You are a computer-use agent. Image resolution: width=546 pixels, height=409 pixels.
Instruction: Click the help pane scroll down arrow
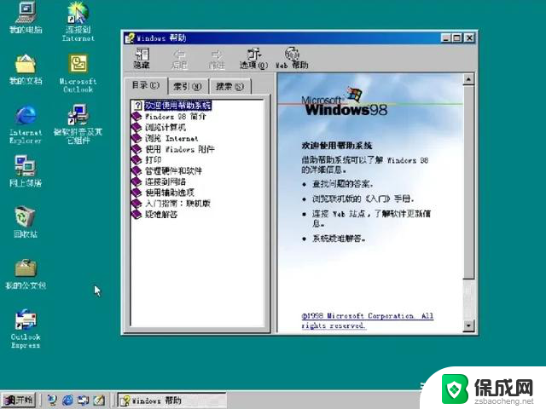pyautogui.click(x=468, y=325)
